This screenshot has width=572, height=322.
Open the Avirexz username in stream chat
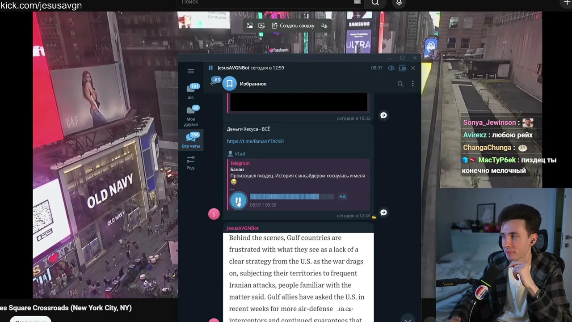click(475, 135)
